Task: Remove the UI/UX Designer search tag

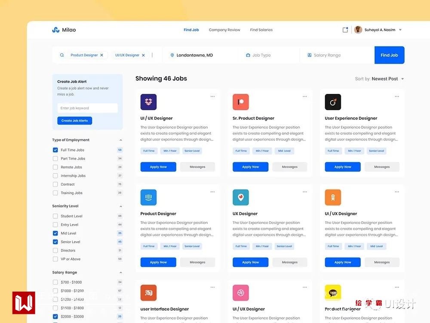Action: [x=143, y=55]
